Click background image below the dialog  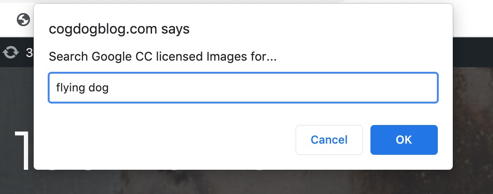pyautogui.click(x=245, y=182)
